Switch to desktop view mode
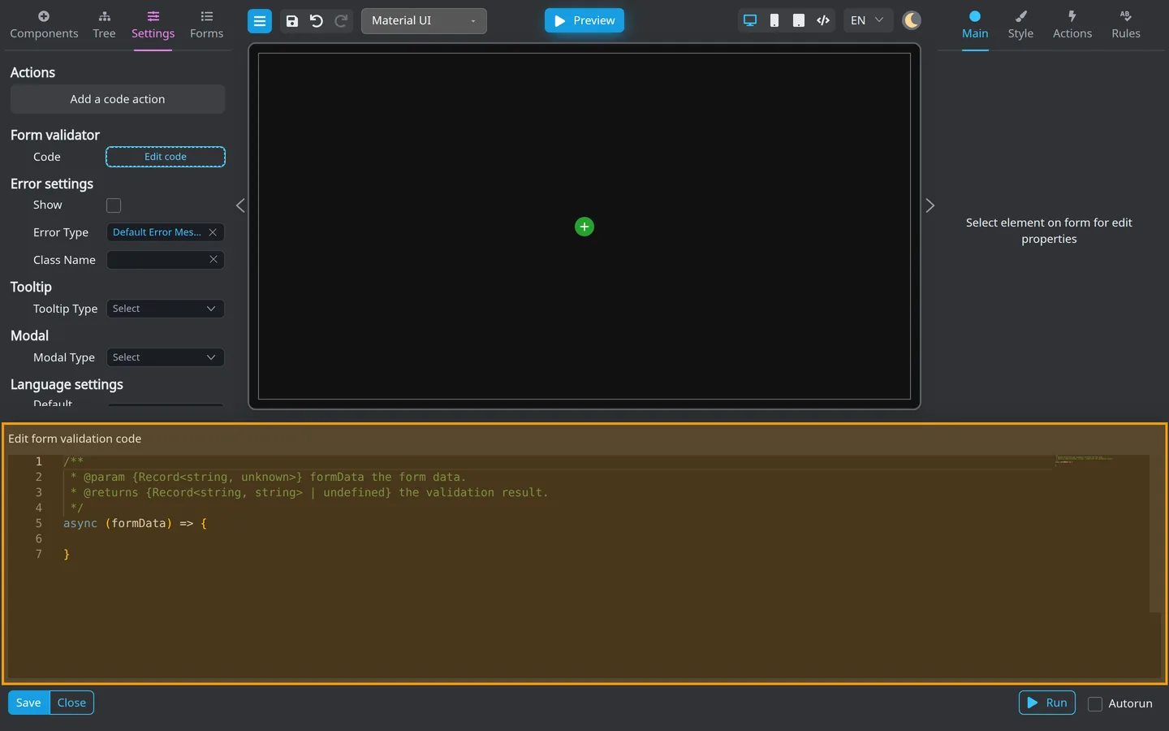1169x731 pixels. tap(750, 20)
